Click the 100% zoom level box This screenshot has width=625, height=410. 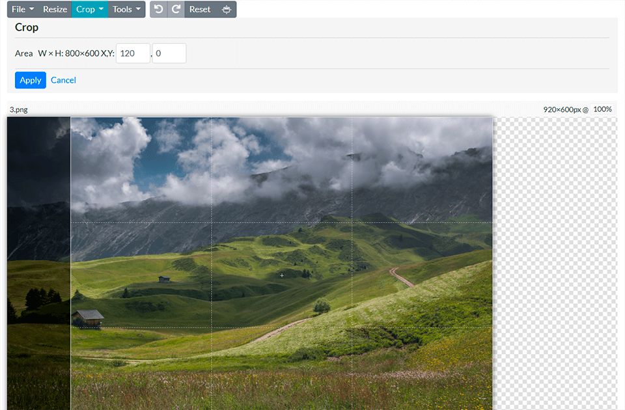coord(602,109)
